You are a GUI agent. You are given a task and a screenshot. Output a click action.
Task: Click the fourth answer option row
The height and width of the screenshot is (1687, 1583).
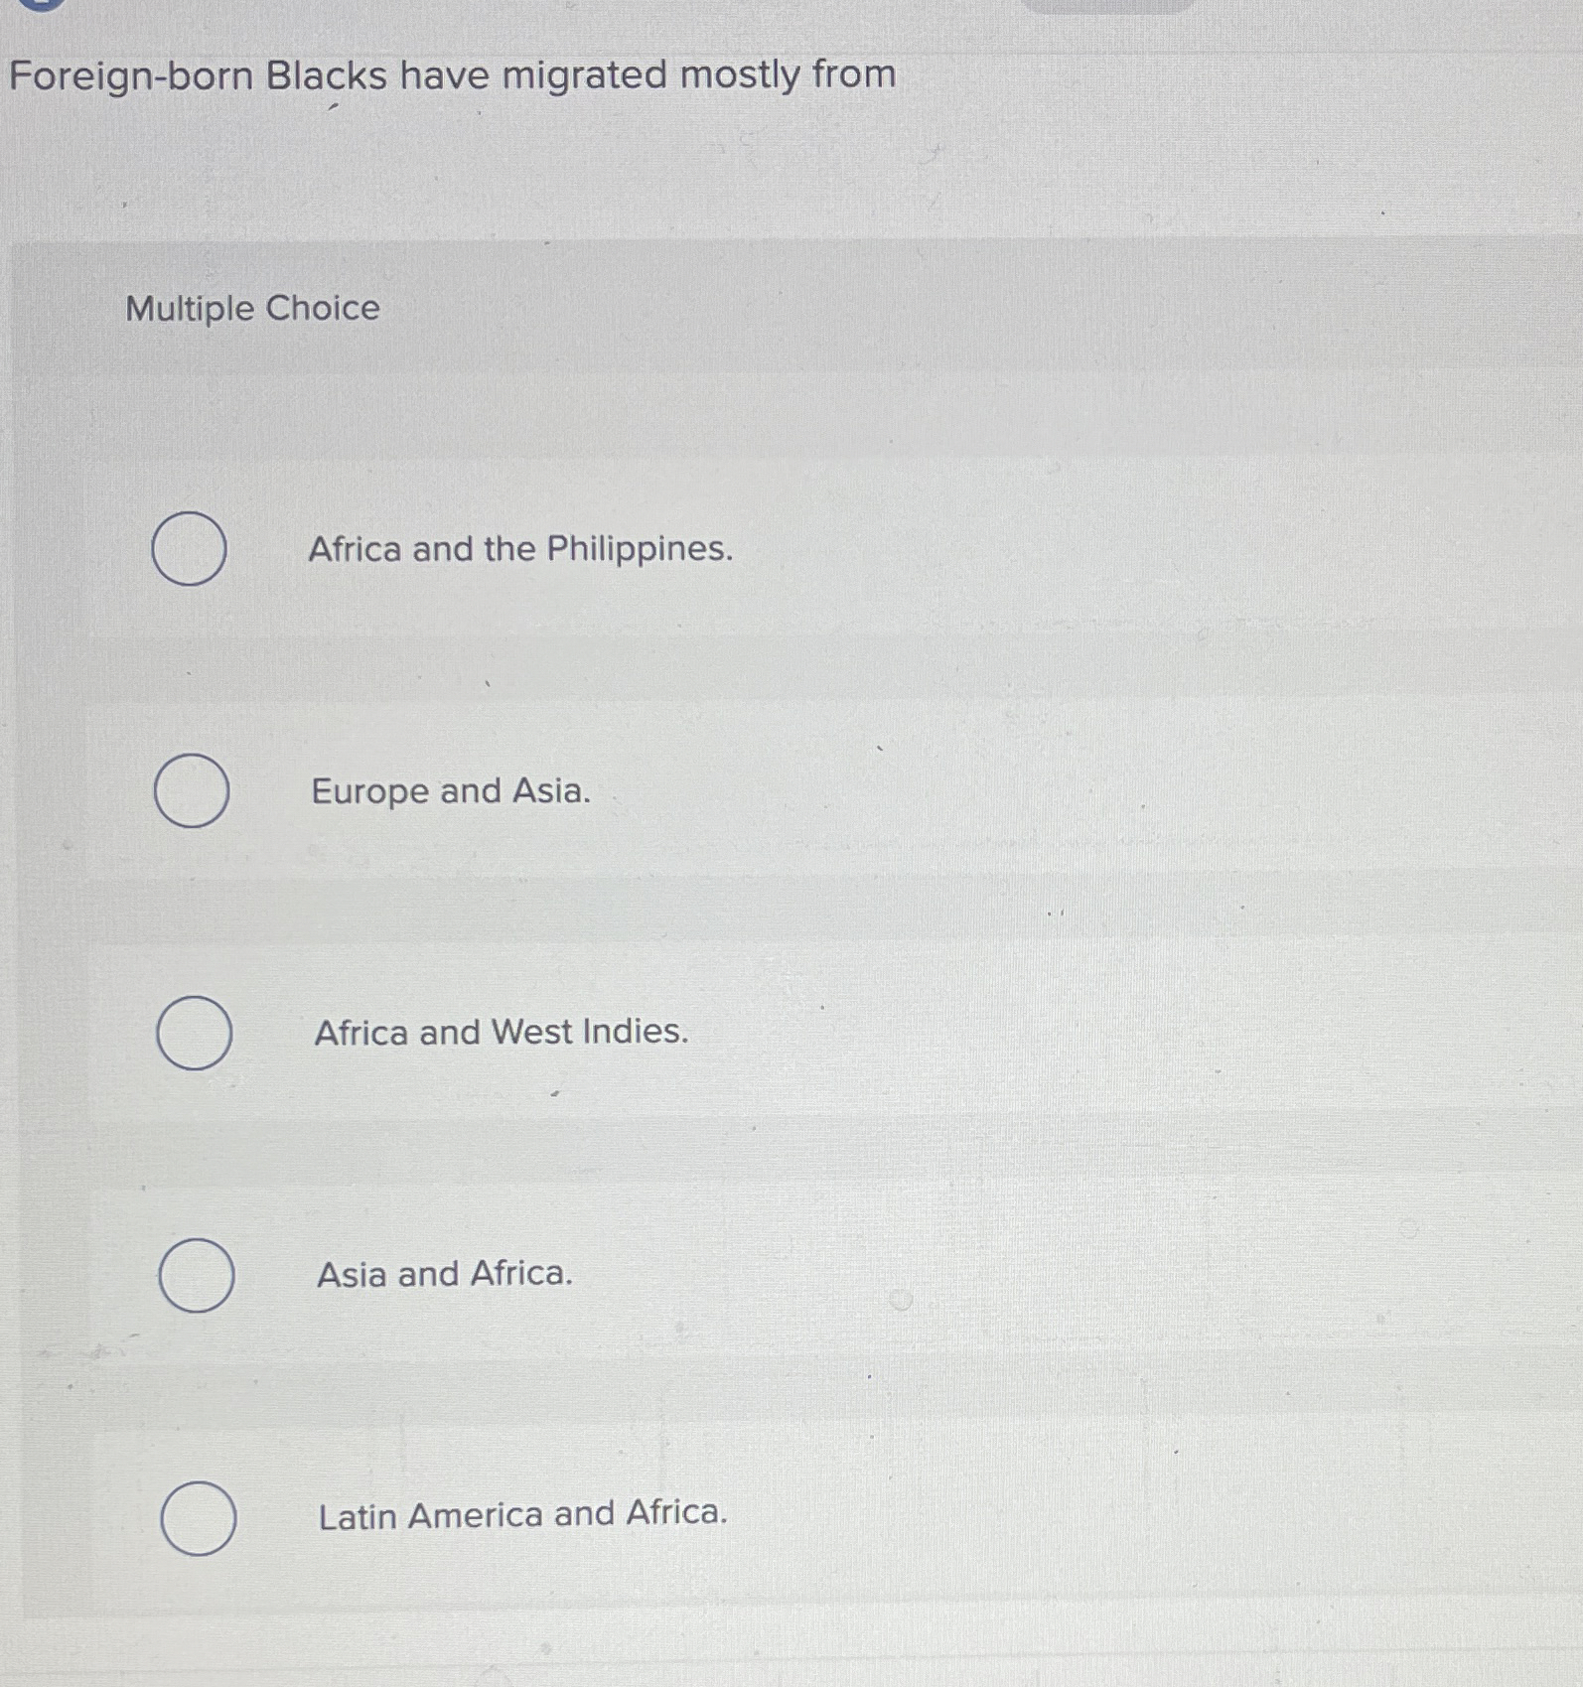click(695, 1275)
